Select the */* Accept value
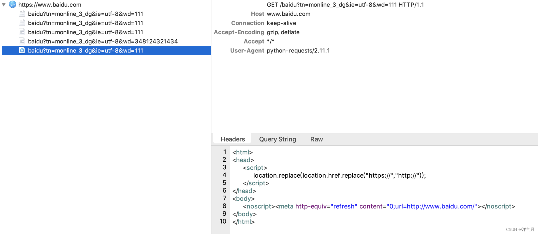 [x=270, y=41]
